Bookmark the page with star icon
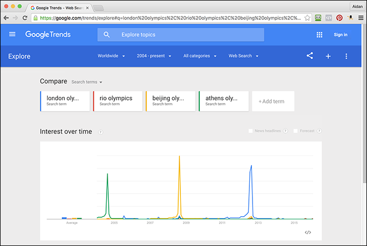Viewport: 367px width, 246px height. click(307, 18)
